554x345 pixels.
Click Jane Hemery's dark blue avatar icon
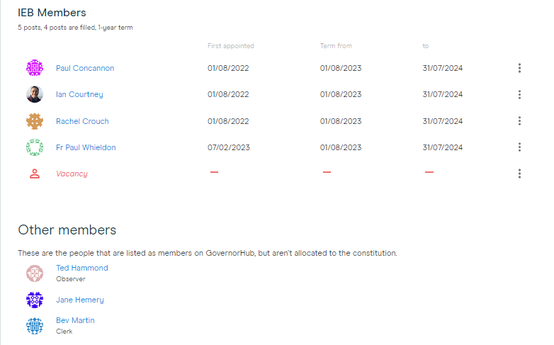click(x=35, y=300)
